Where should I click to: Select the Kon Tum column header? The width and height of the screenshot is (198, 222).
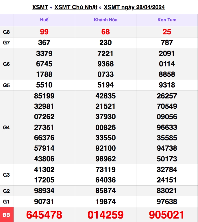[167, 20]
